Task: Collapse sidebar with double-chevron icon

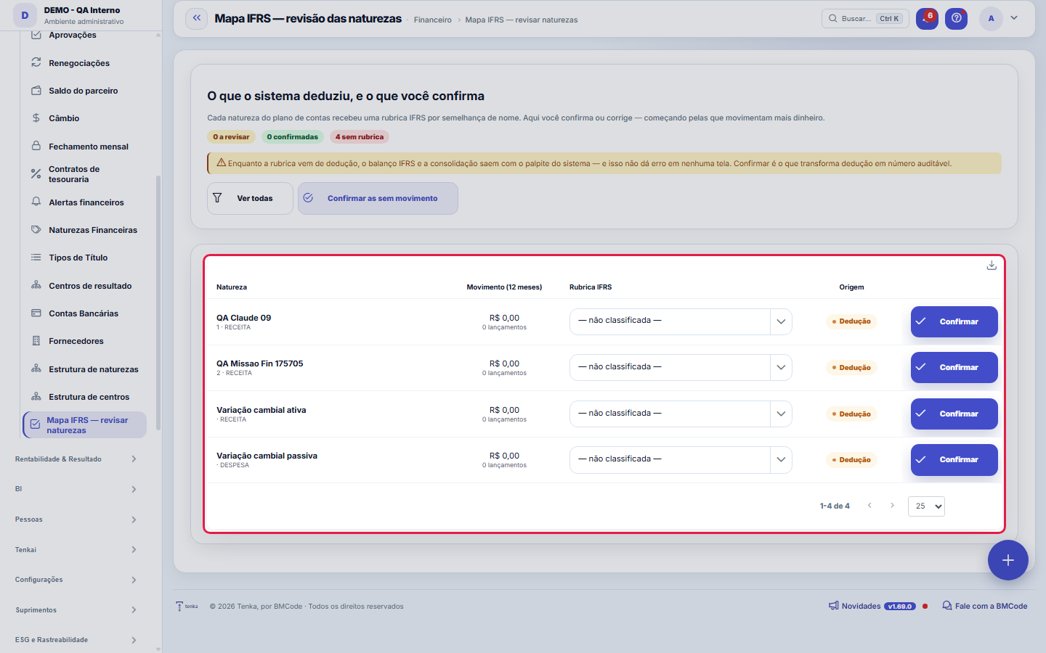Action: tap(196, 19)
